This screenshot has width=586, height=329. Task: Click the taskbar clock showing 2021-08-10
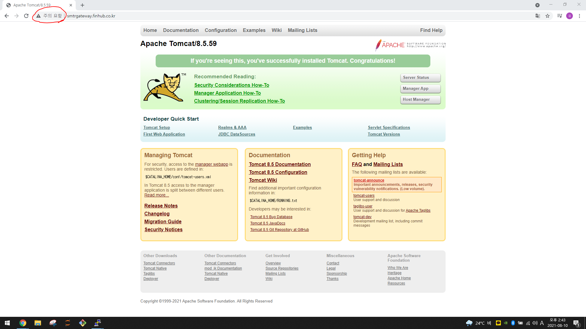pos(557,323)
